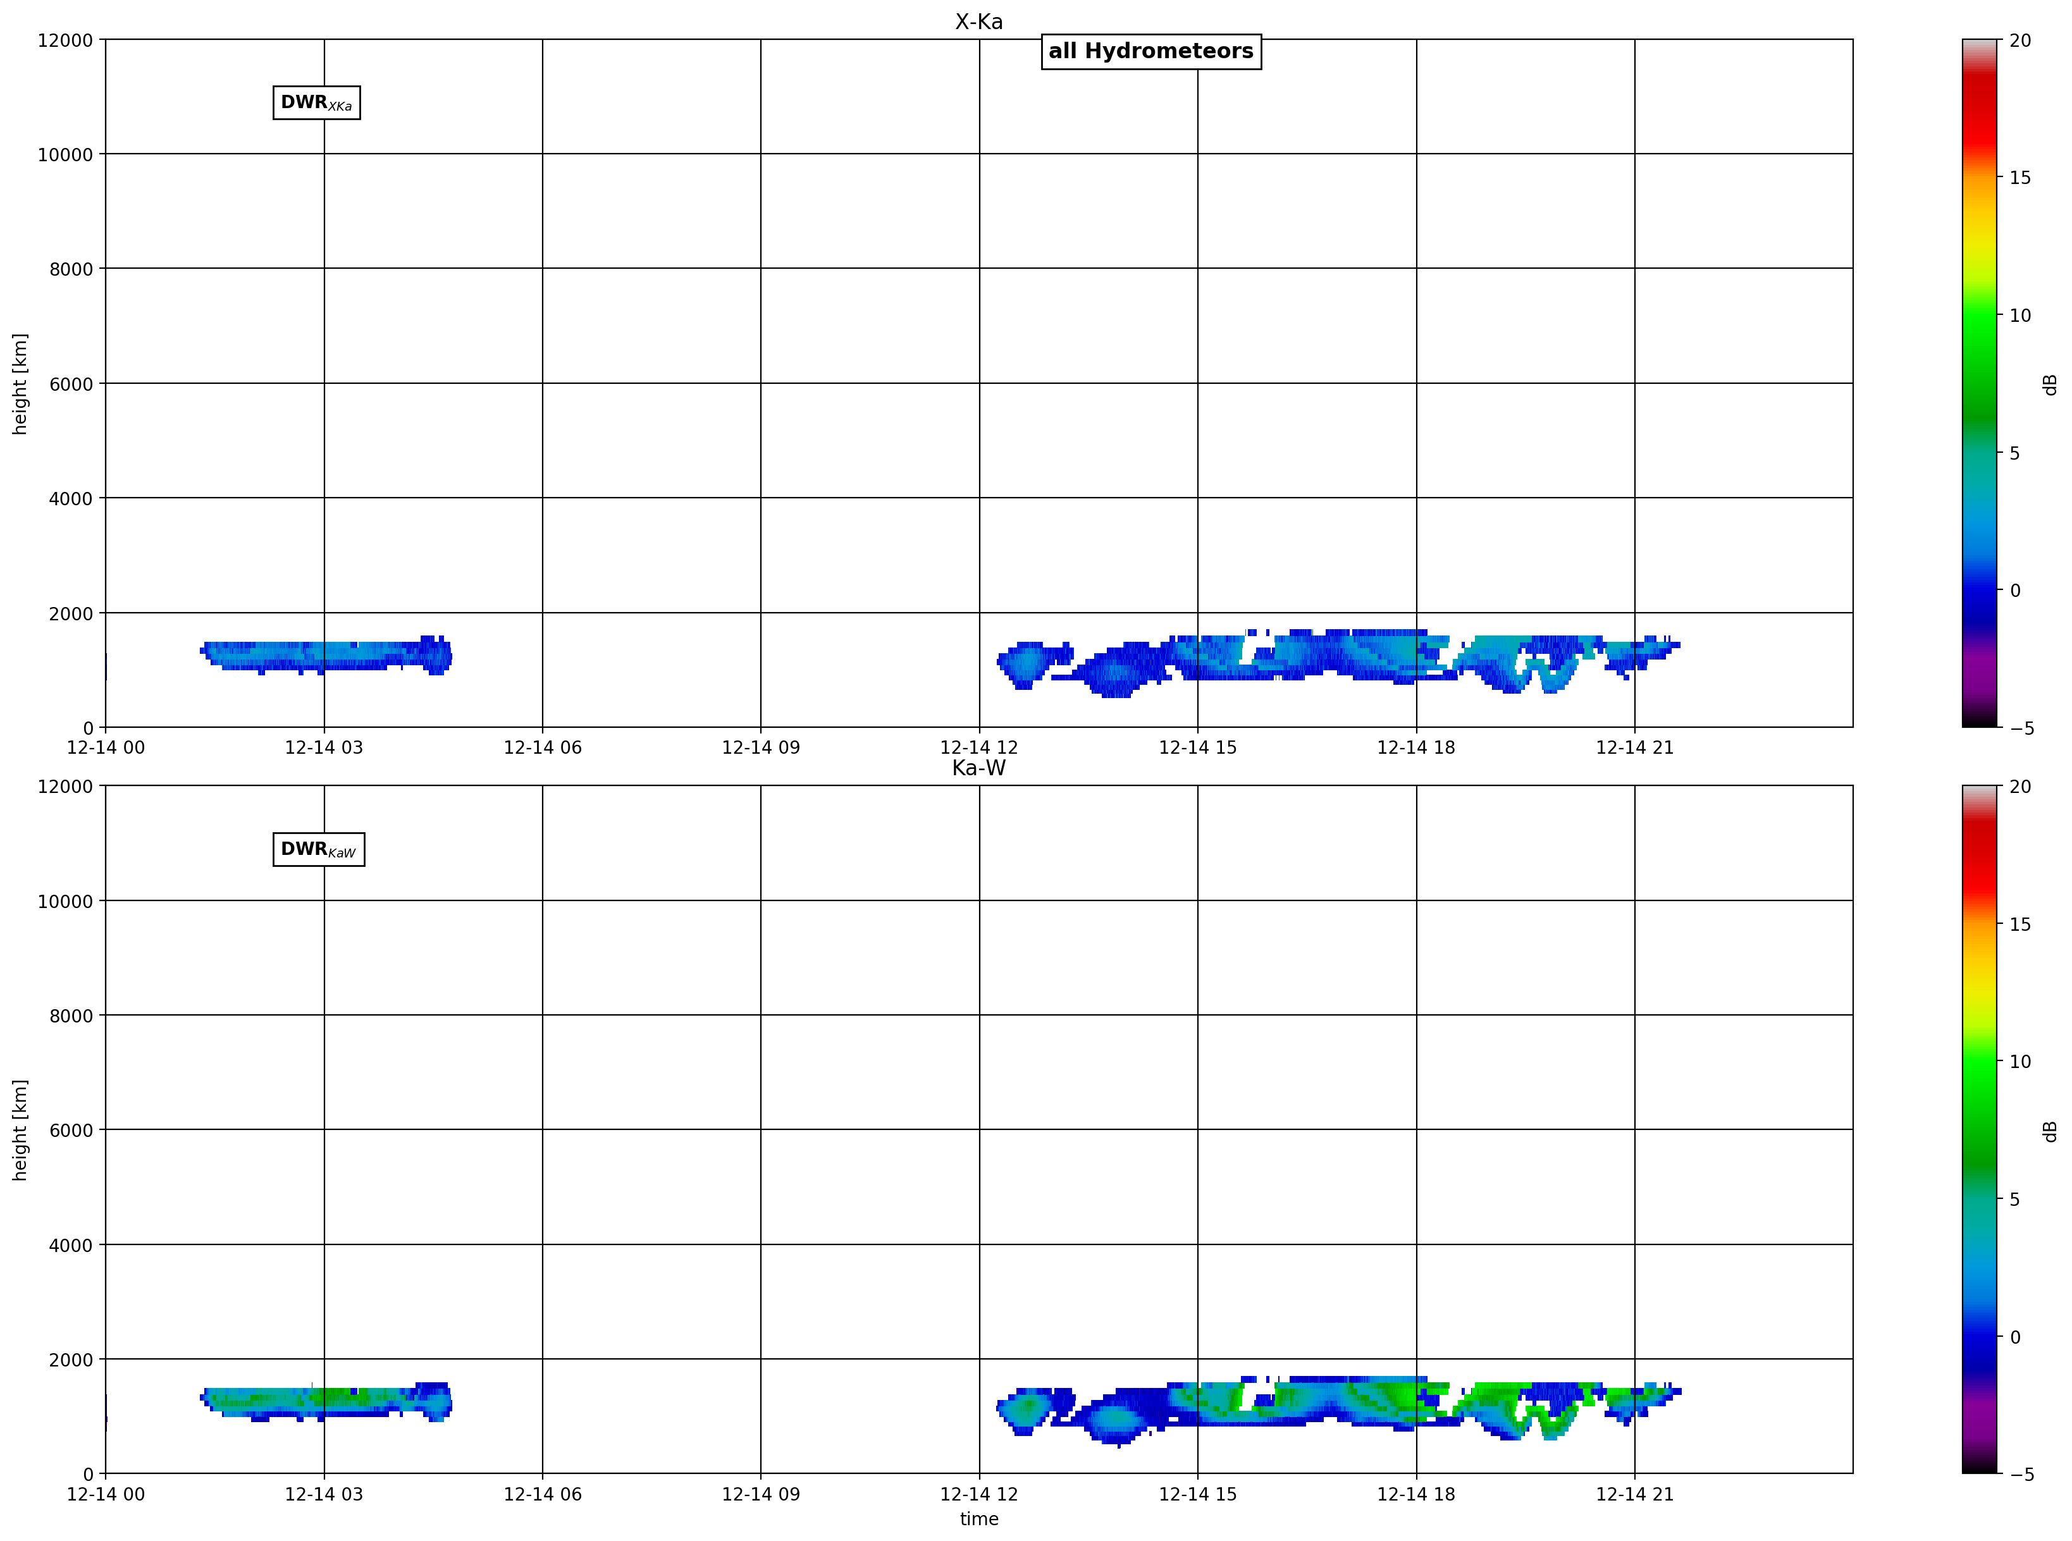The width and height of the screenshot is (2072, 1541).
Task: Click the X-Ka panel colorbar gradient
Action: [x=1980, y=383]
